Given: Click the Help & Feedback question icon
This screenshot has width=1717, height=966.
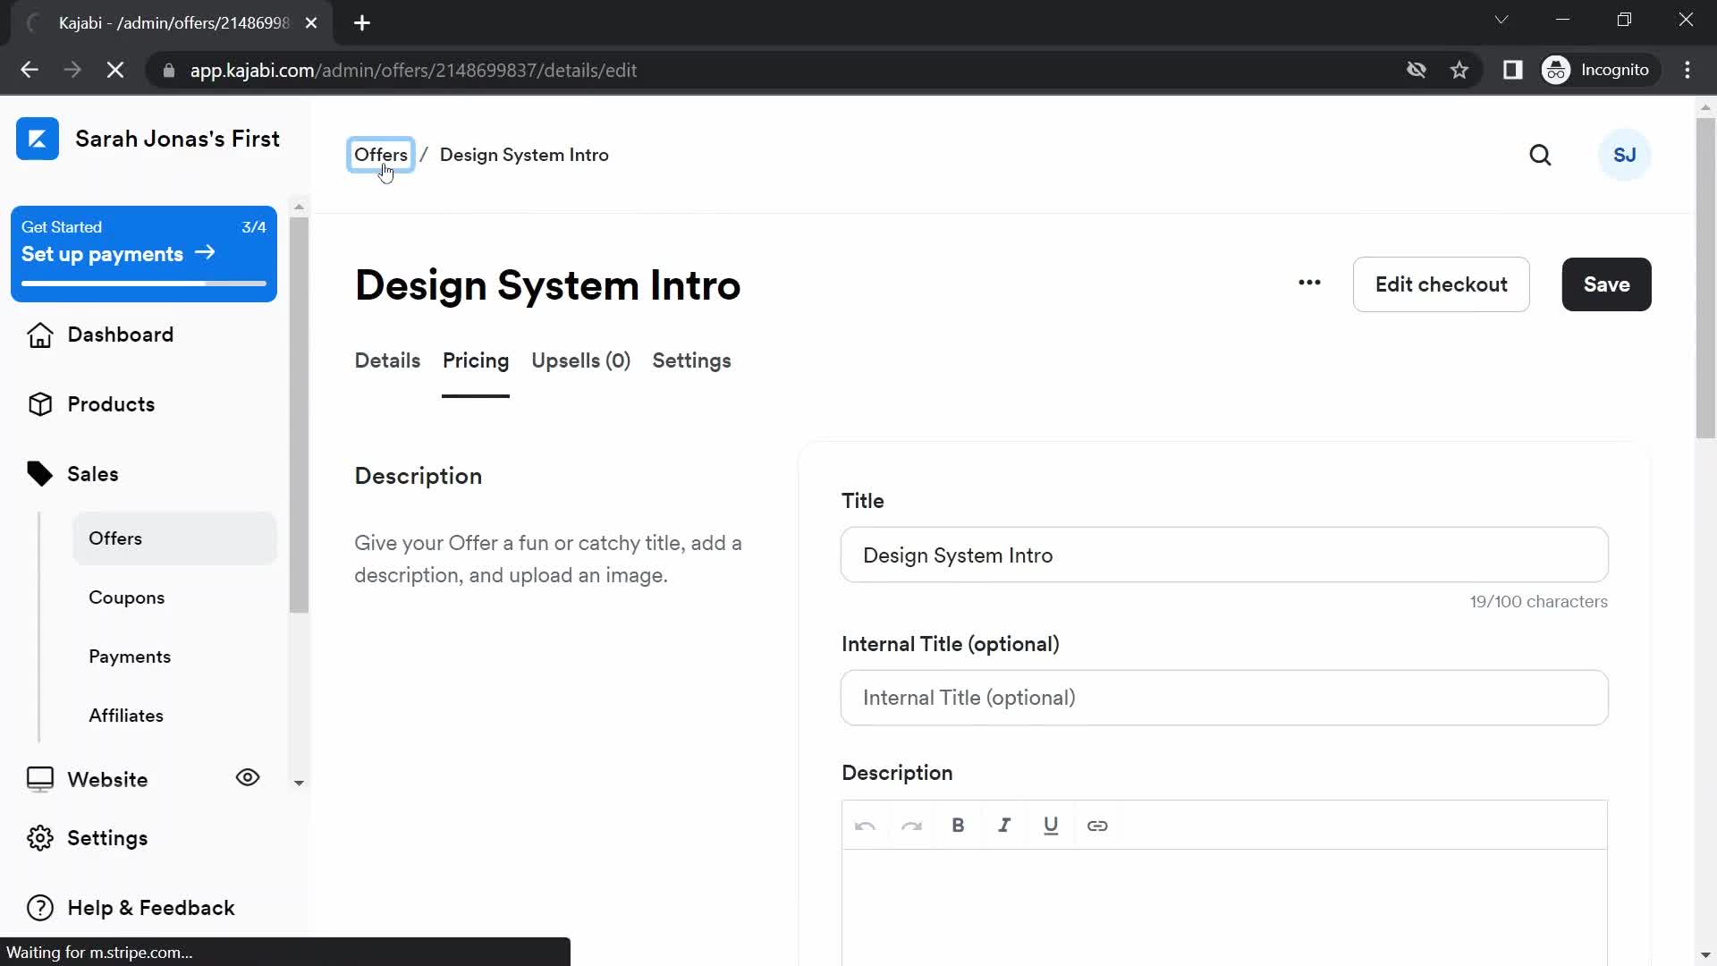Looking at the screenshot, I should [x=39, y=908].
